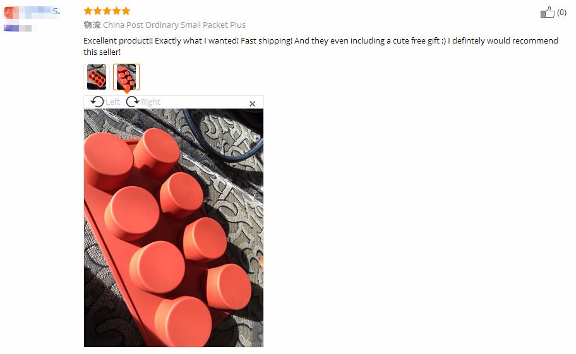Open the first review photo thumbnail
The image size is (576, 354).
97,77
